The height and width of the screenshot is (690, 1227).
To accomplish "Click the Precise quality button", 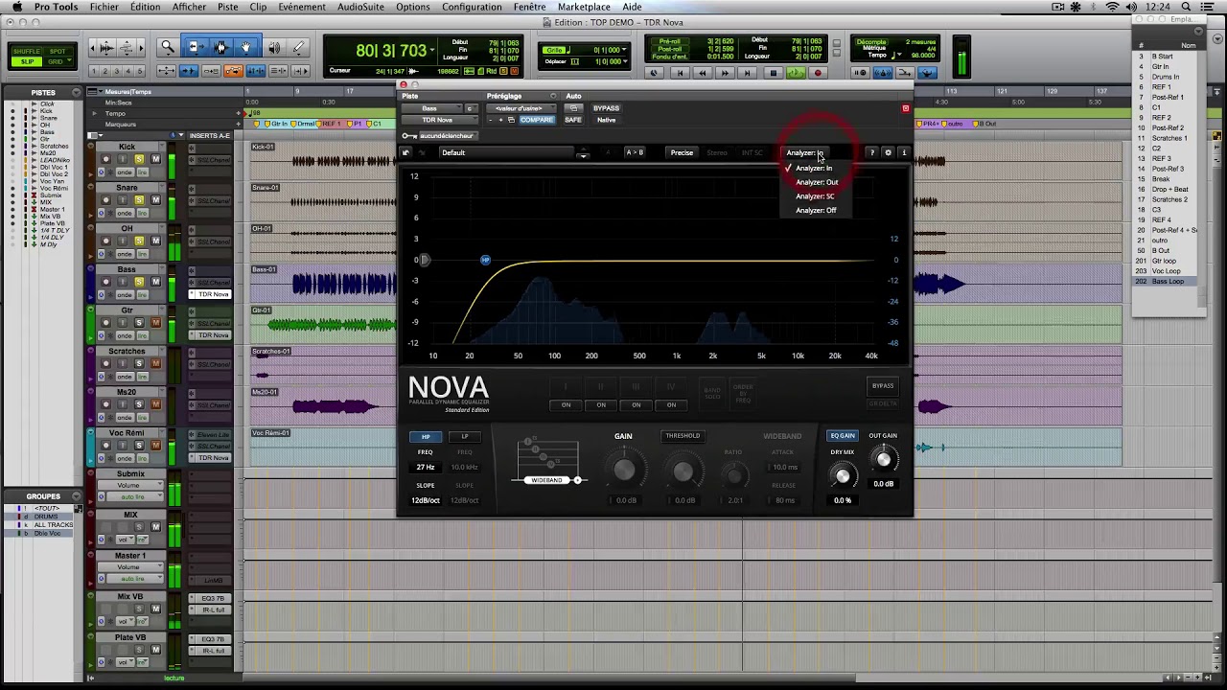I will pyautogui.click(x=682, y=152).
